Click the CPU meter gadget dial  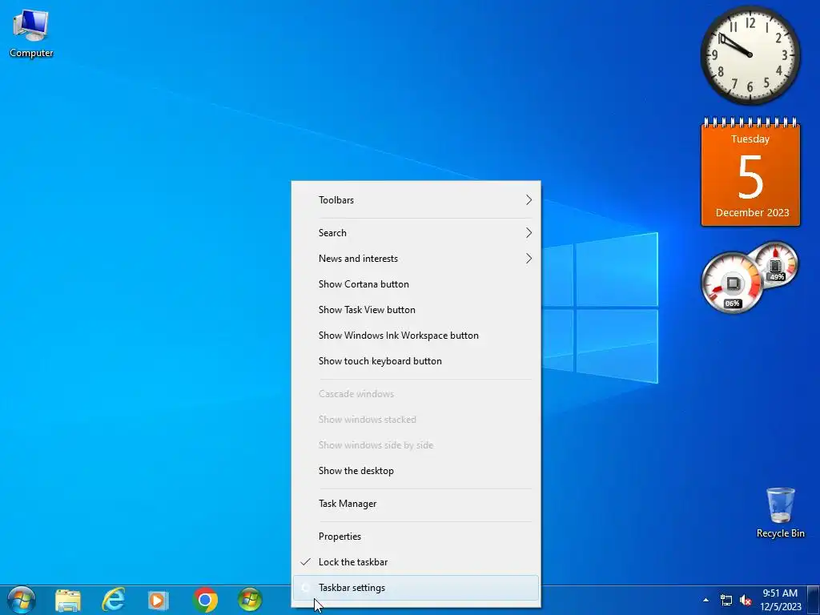coord(732,283)
